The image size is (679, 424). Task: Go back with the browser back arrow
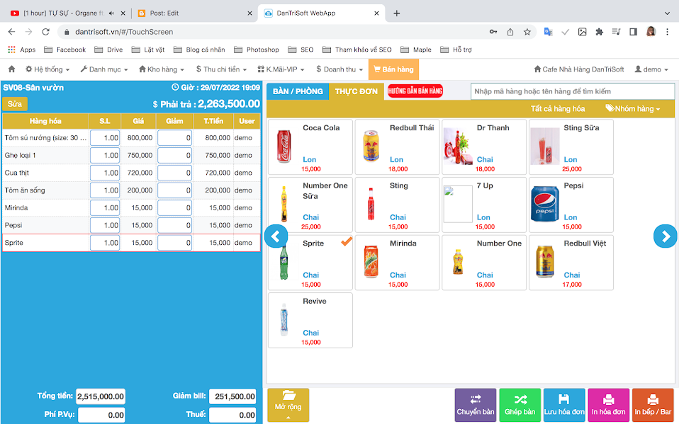click(11, 32)
